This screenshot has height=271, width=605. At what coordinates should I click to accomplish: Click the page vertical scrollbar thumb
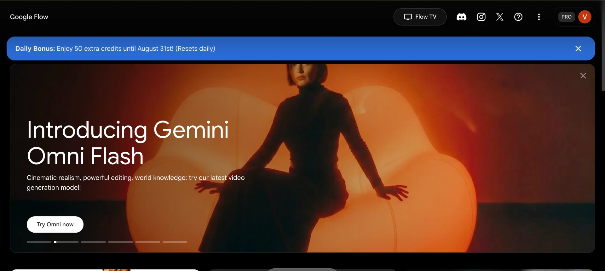(x=603, y=46)
